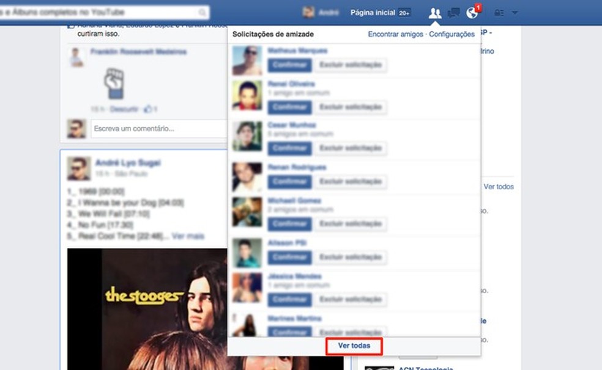Confirm Matheus Marques friend request
This screenshot has height=370, width=602.
290,65
